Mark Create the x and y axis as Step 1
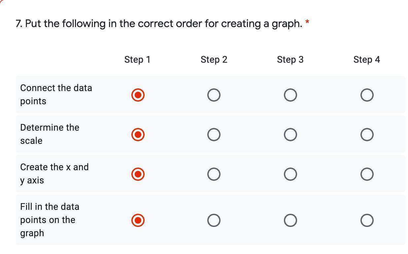 pos(138,174)
